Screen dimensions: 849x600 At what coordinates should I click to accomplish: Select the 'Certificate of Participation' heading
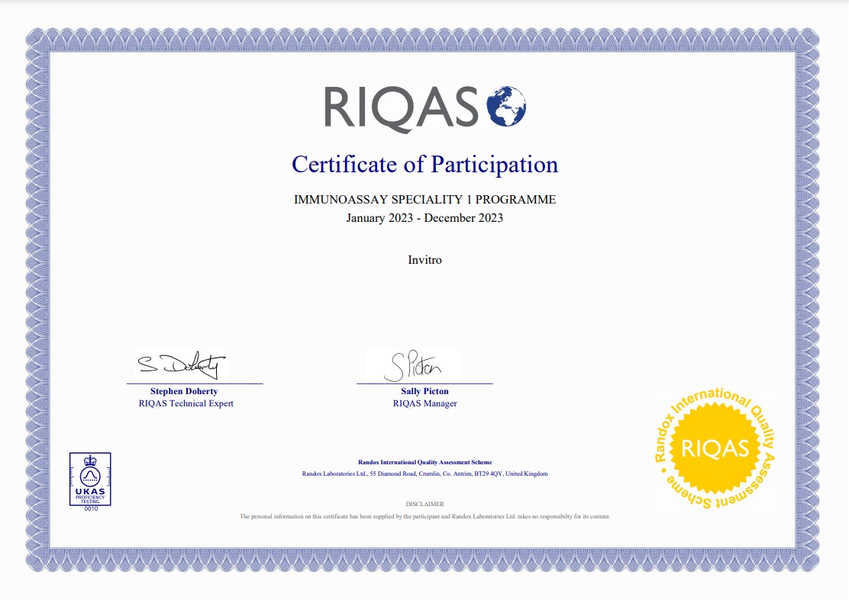tap(424, 165)
